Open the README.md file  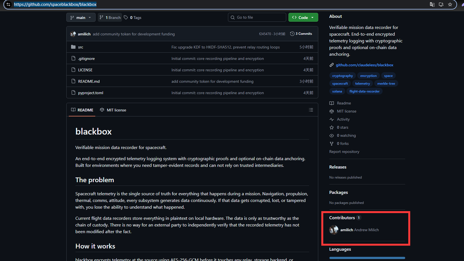click(89, 82)
